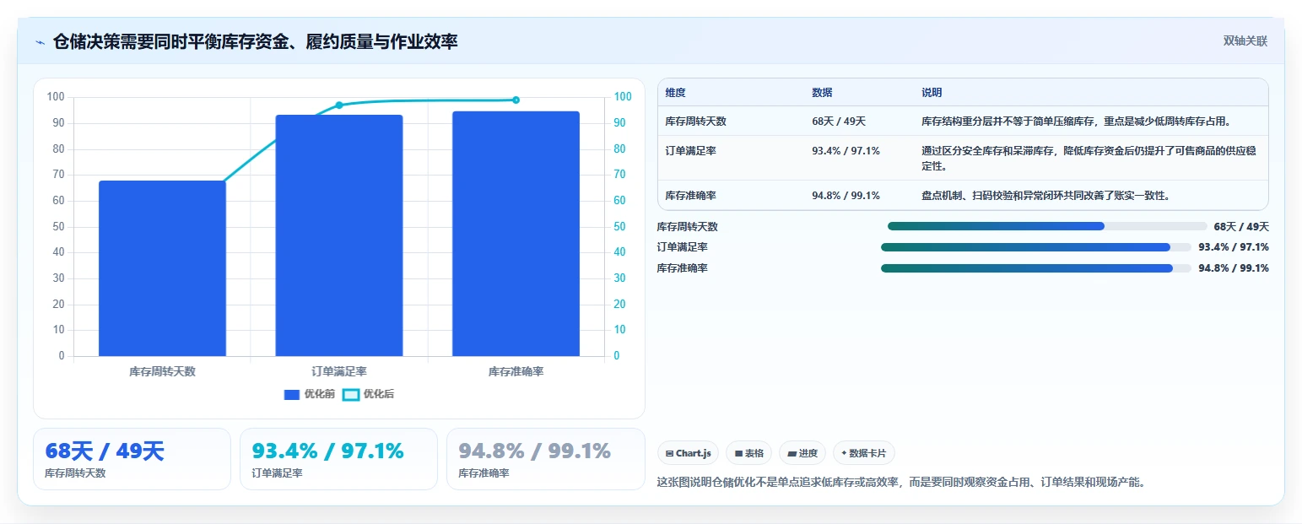Click the description starting 通过区分安全库存

(x=1089, y=159)
